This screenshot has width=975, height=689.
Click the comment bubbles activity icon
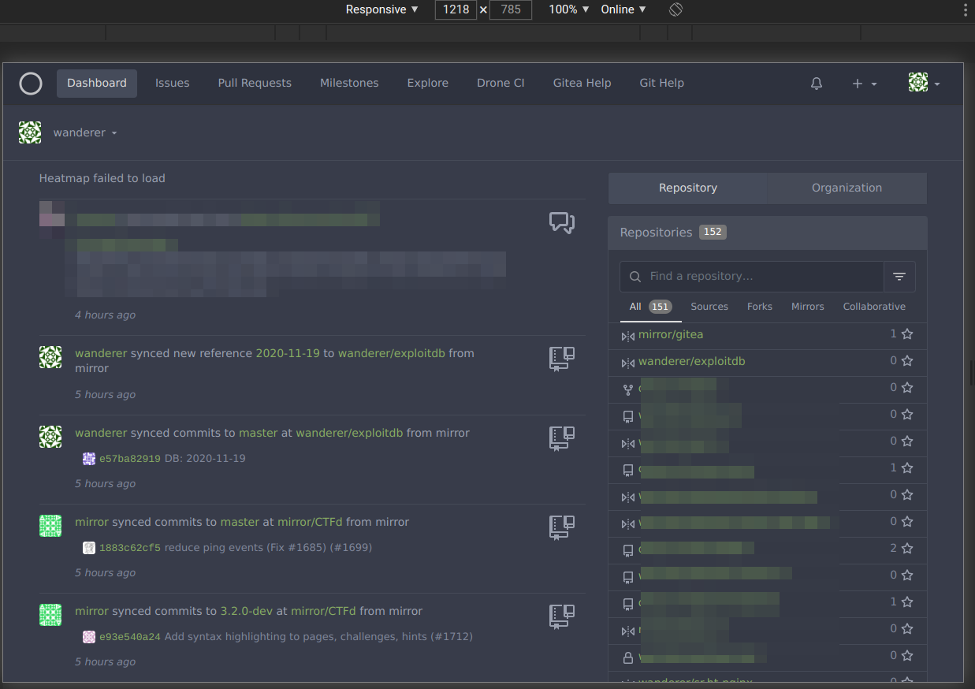[562, 223]
